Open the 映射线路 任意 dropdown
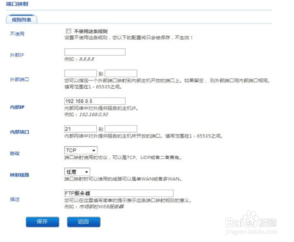Viewport: 294px width, 242px height. coord(77,171)
